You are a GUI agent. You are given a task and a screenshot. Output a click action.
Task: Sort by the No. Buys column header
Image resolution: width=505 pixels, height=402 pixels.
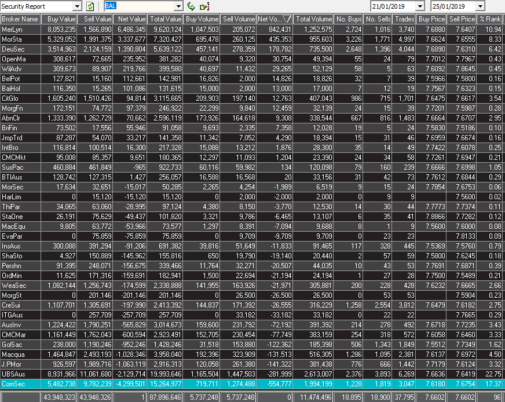pos(348,19)
